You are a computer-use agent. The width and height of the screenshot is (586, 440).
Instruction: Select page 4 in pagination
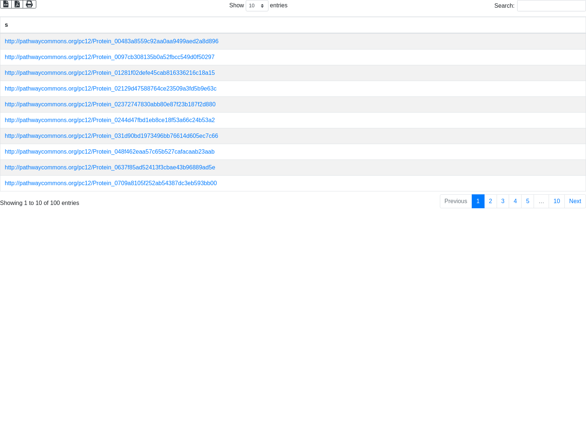pos(515,201)
